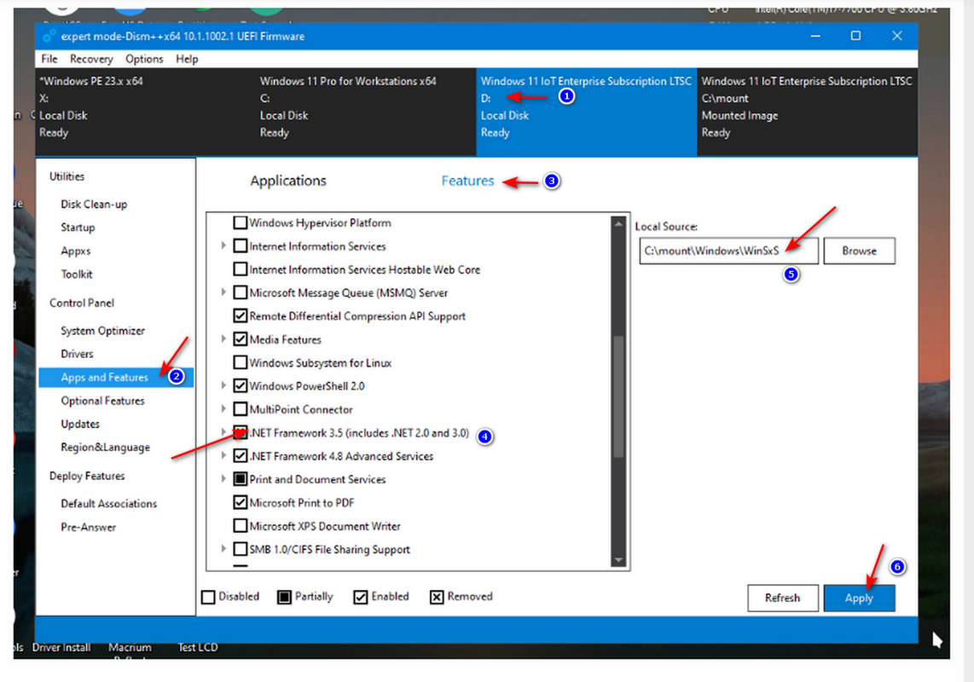Open the Options menu
Image resolution: width=974 pixels, height=682 pixels.
(x=144, y=59)
